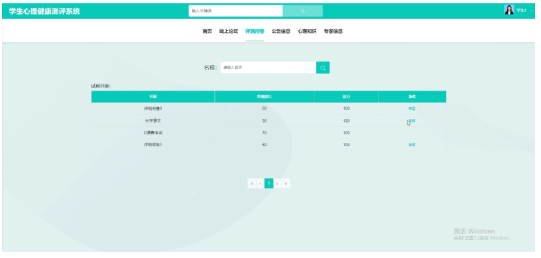Click the 70 duration cell
This screenshot has height=258, width=541.
click(x=265, y=133)
